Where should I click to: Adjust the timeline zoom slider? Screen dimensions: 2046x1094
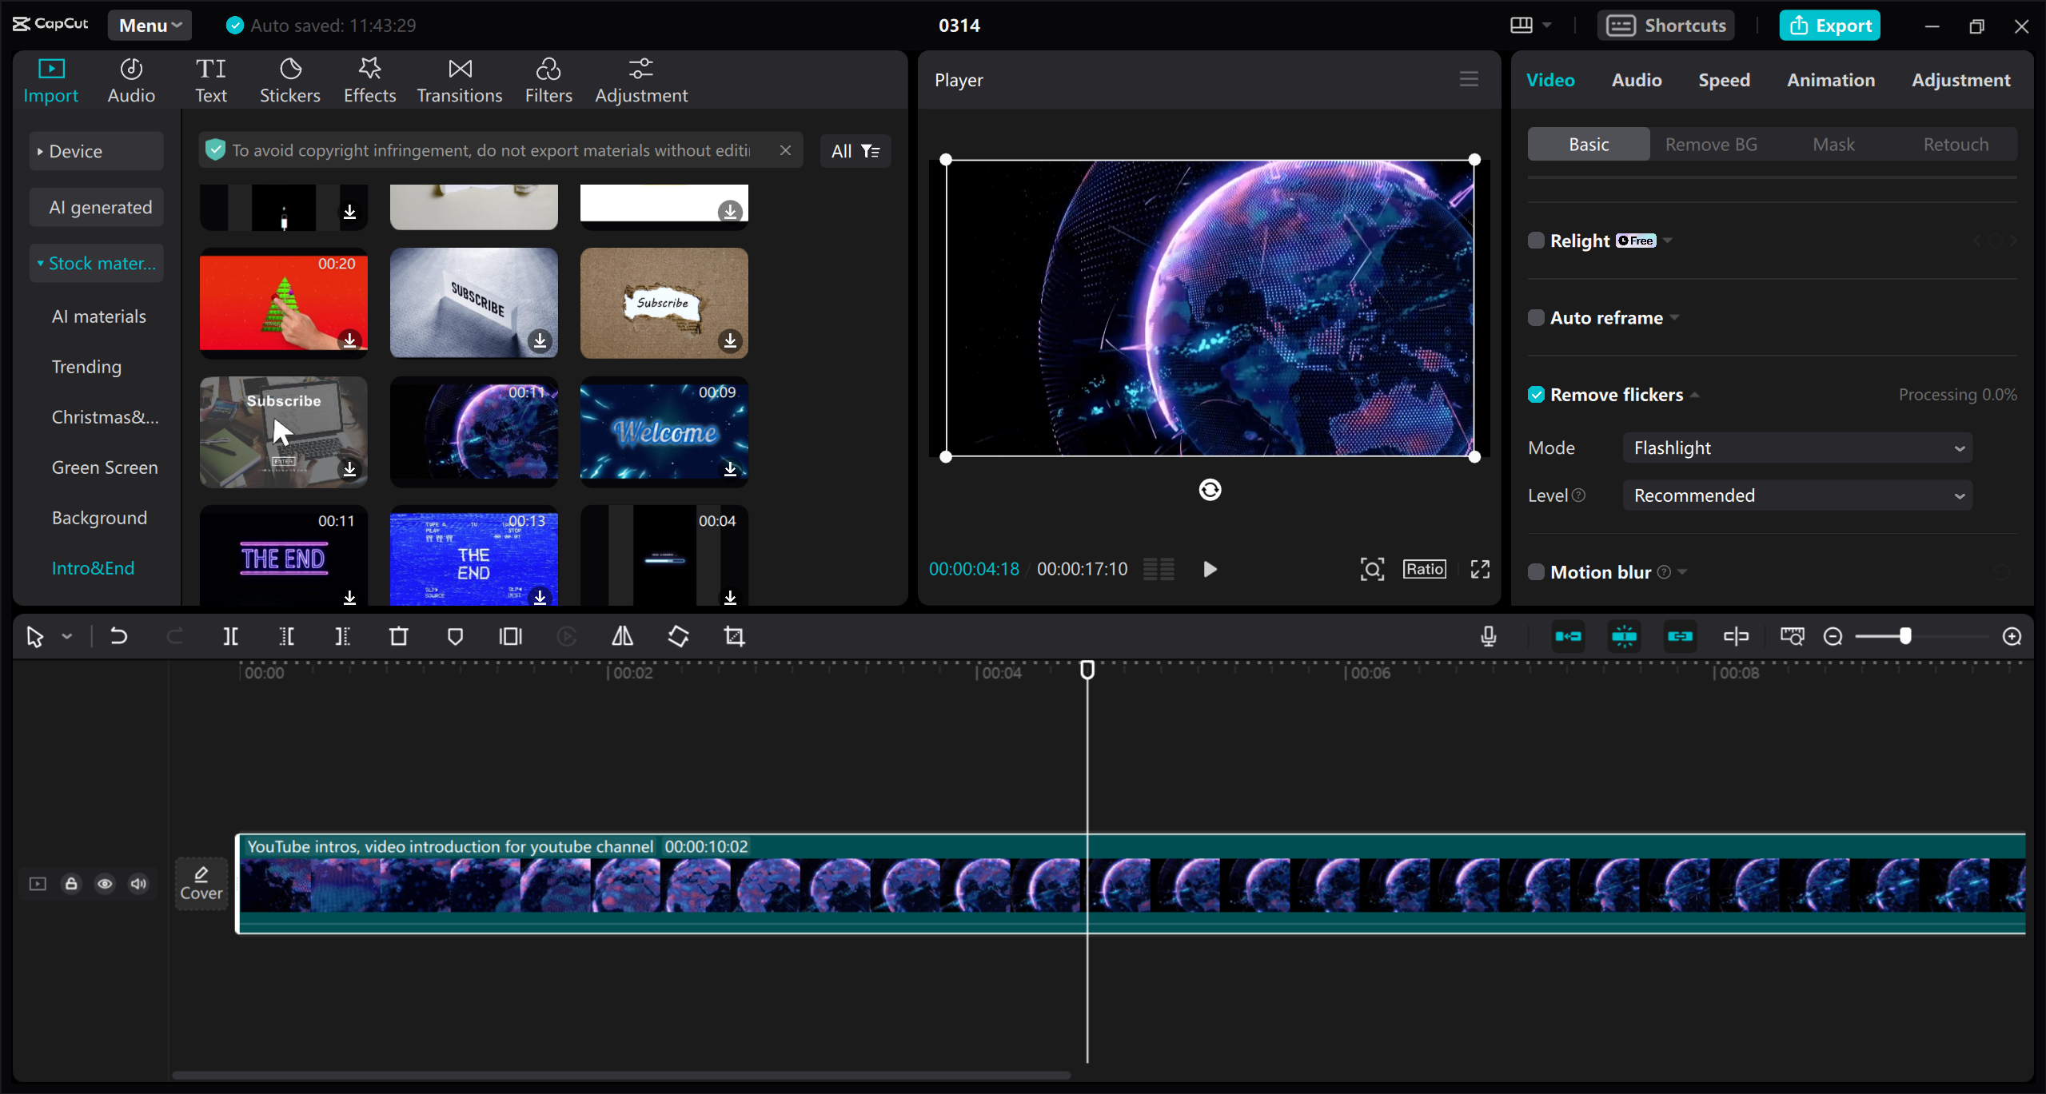[x=1907, y=636]
